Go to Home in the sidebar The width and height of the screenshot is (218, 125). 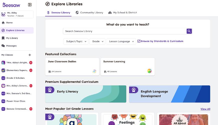pos(17,23)
